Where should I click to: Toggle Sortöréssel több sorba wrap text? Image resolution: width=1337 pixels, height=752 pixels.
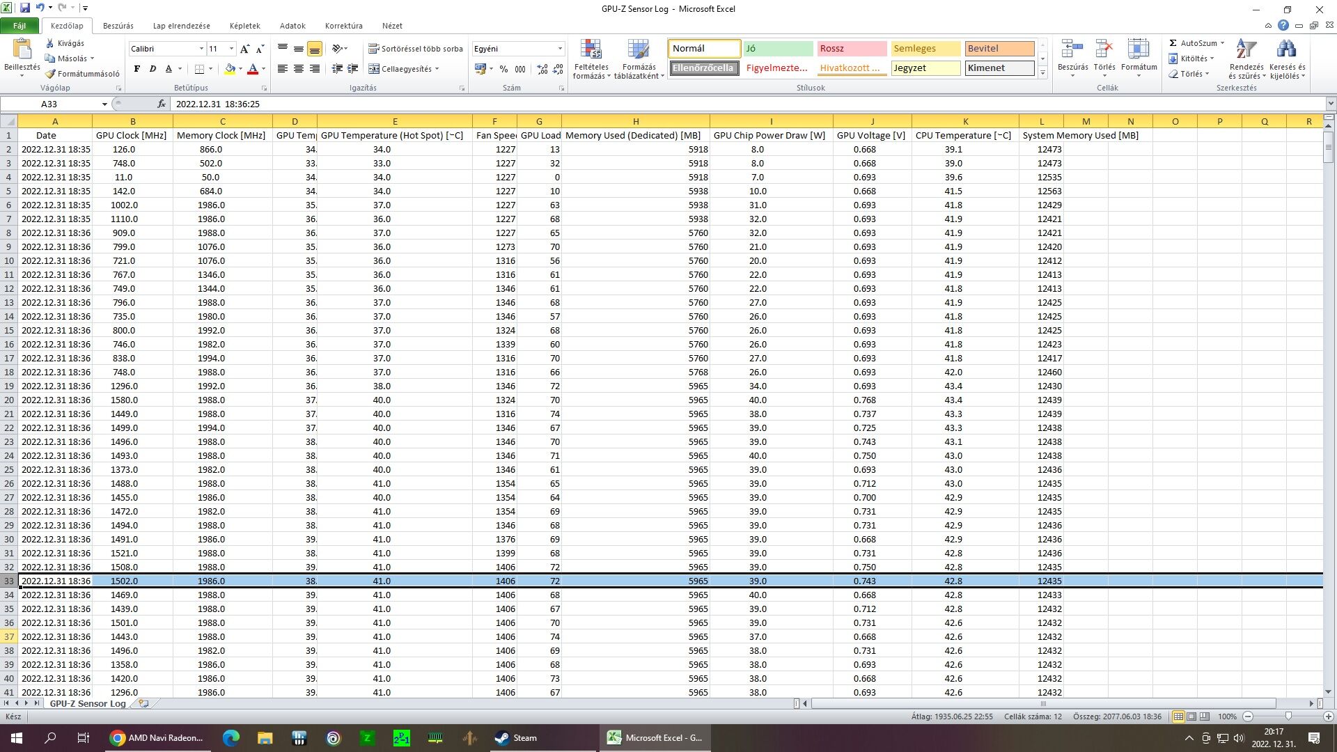tap(416, 49)
